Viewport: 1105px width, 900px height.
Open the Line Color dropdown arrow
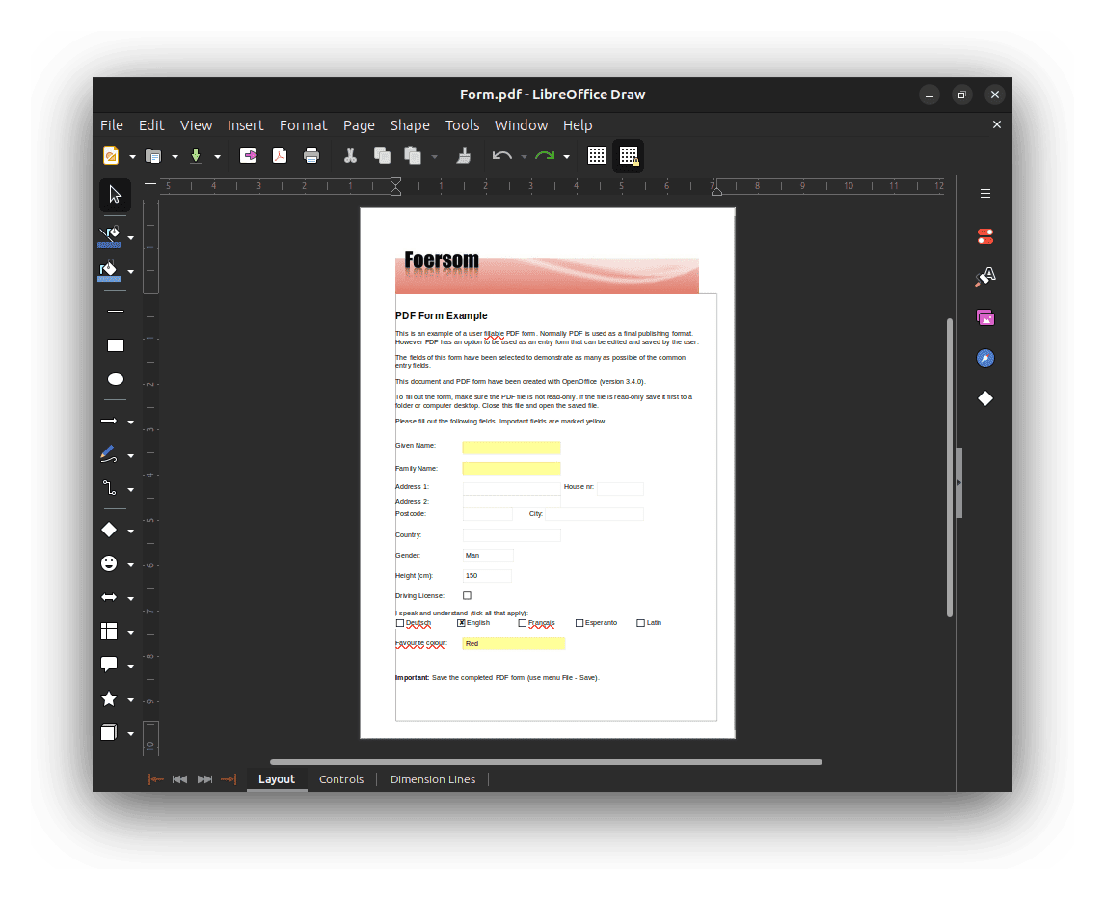[130, 237]
